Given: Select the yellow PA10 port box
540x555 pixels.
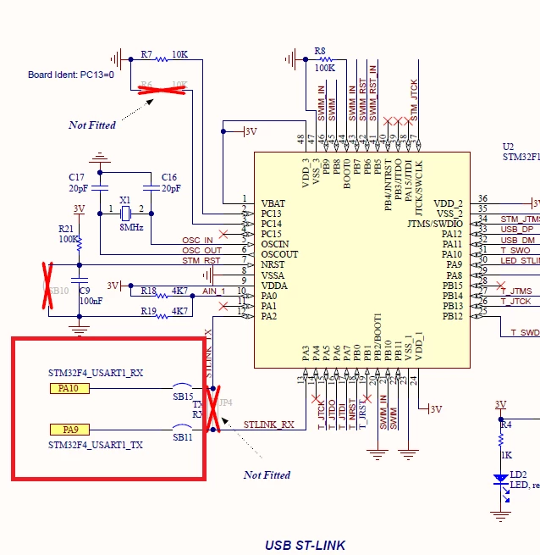Looking at the screenshot, I should tap(69, 388).
